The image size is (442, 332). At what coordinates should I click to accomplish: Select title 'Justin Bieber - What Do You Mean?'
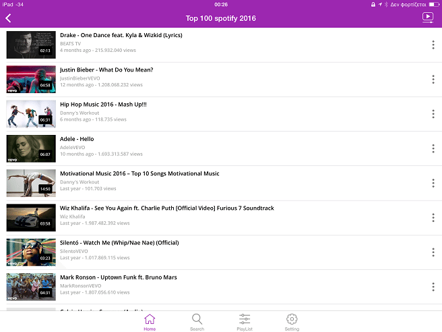click(106, 70)
